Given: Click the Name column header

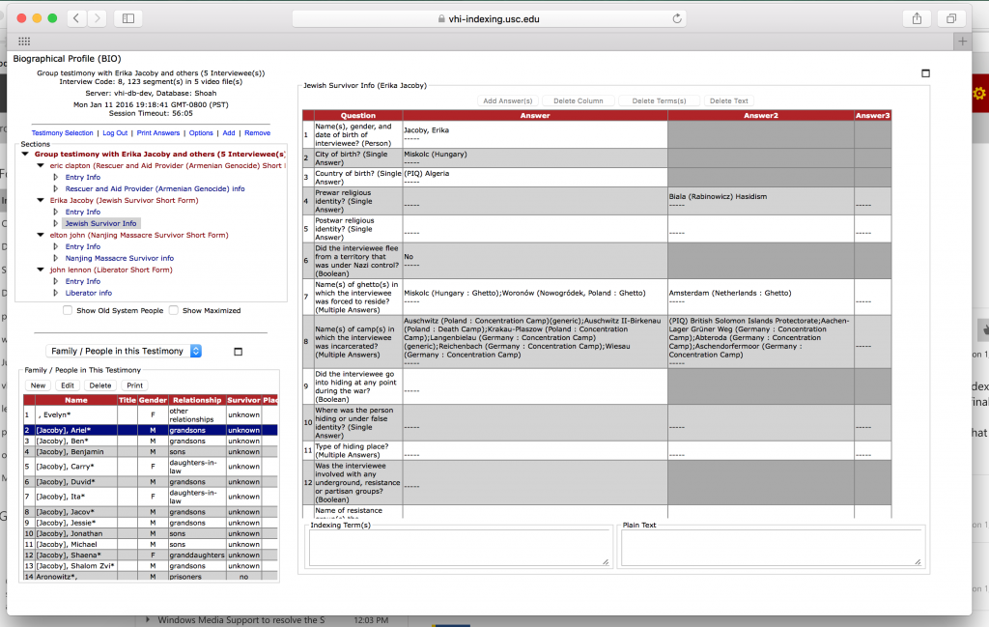Looking at the screenshot, I should (x=75, y=400).
